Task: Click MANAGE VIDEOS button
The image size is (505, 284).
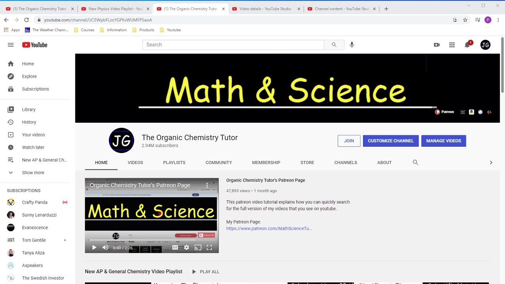Action: click(443, 141)
